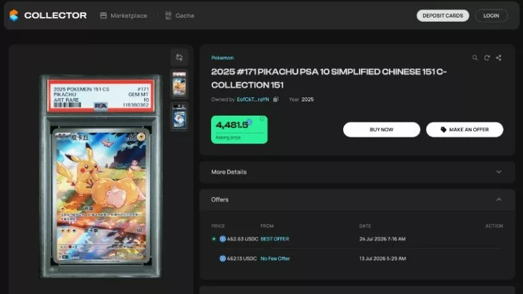Image resolution: width=523 pixels, height=294 pixels.
Task: Click the No Fee Offer label
Action: coord(275,259)
